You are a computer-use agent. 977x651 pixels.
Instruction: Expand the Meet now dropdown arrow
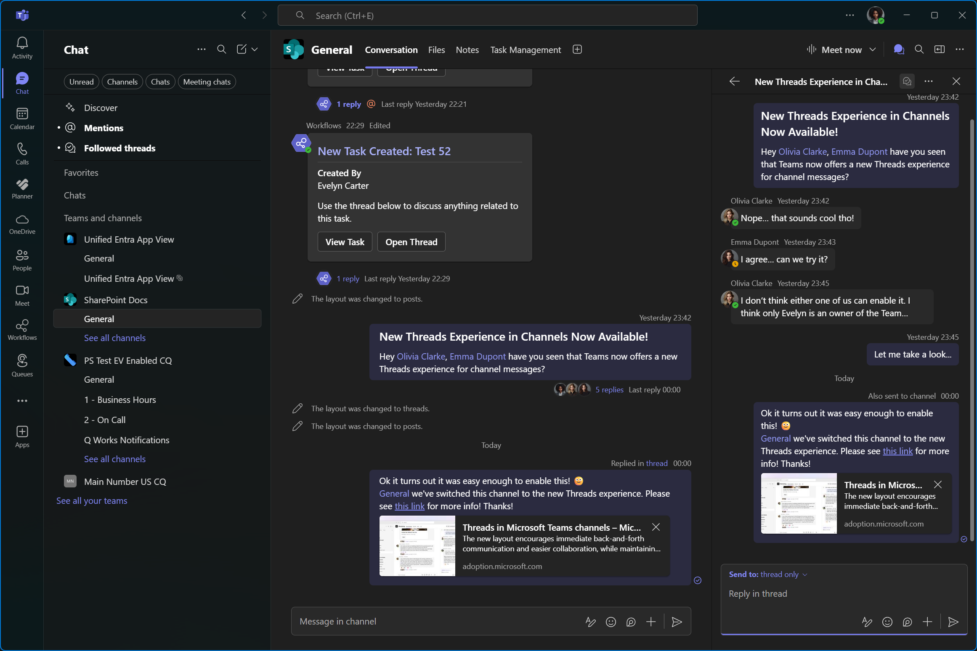[873, 50]
